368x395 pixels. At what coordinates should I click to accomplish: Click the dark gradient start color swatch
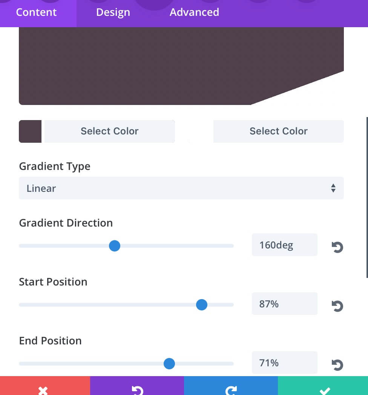[x=30, y=131]
